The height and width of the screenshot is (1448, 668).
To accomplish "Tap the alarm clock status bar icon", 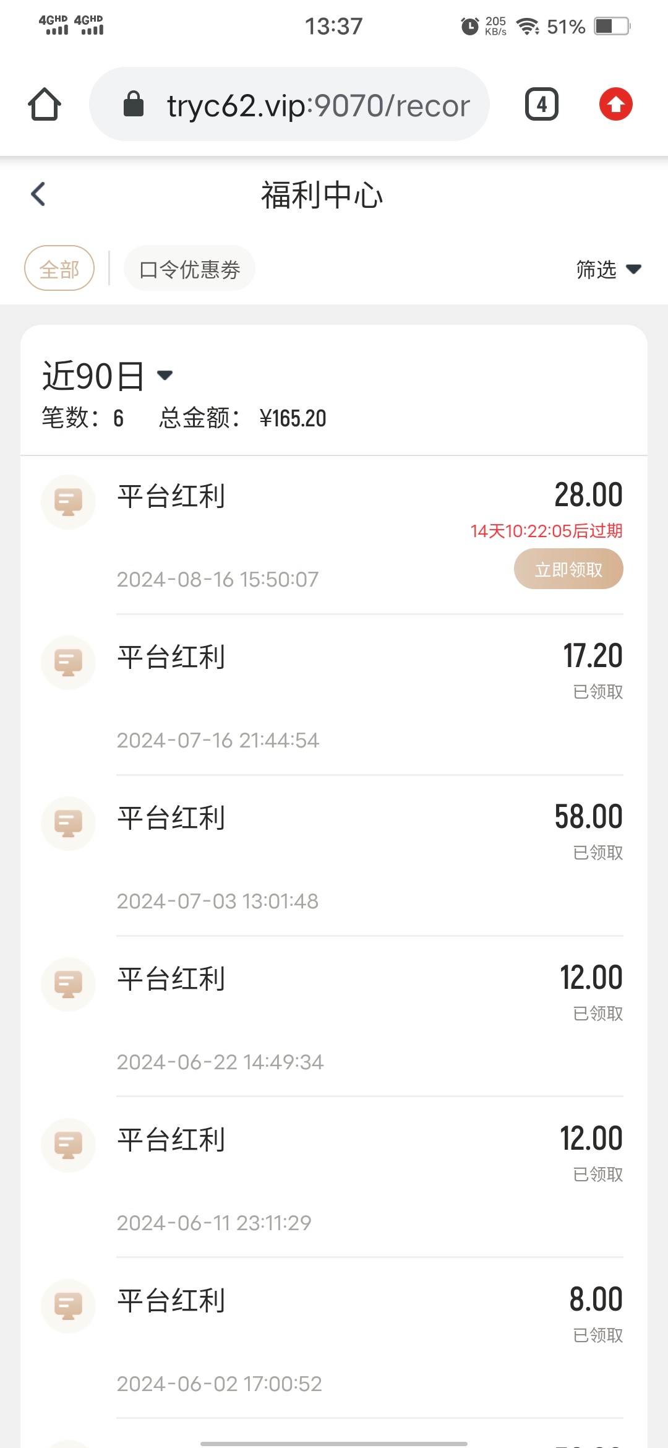I will coord(470,26).
